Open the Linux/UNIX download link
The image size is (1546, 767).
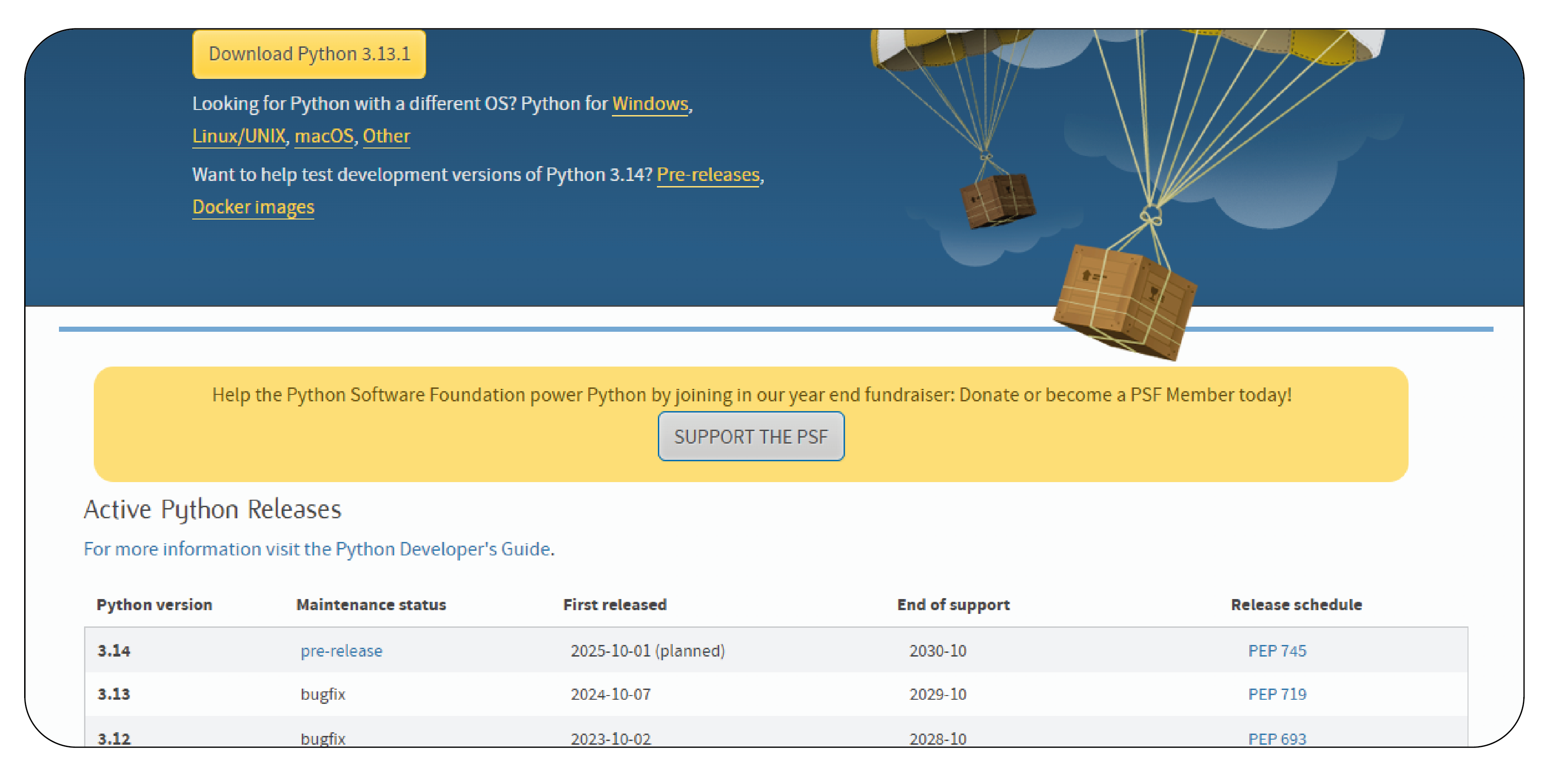pos(239,136)
